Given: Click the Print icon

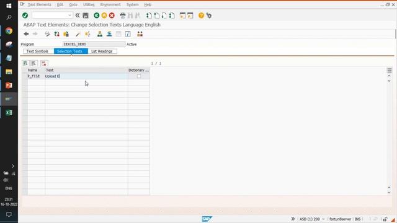Looking at the screenshot, I should coord(123,15).
